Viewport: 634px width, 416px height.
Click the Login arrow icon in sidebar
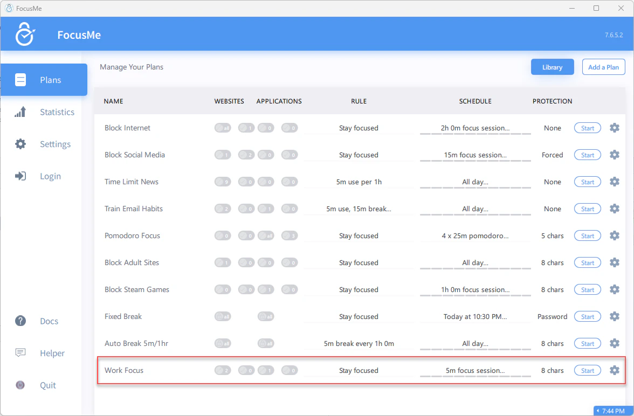click(x=20, y=176)
